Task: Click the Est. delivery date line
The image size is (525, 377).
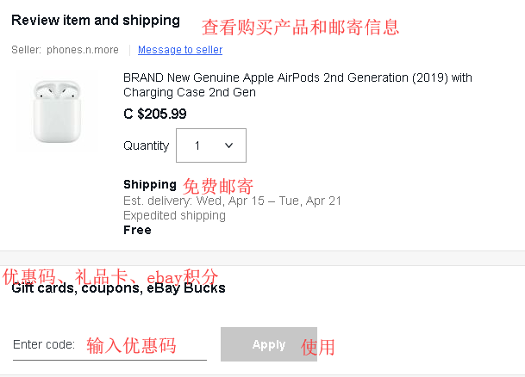Action: point(232,201)
